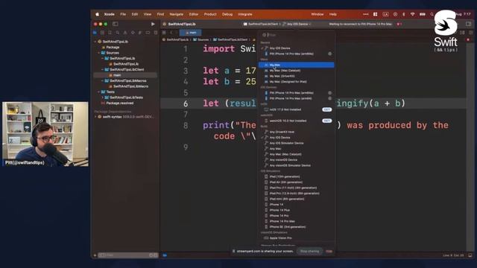
Task: Open the Integrate menu
Action: (245, 14)
